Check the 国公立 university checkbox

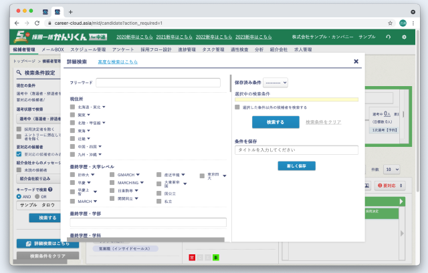tap(158, 192)
